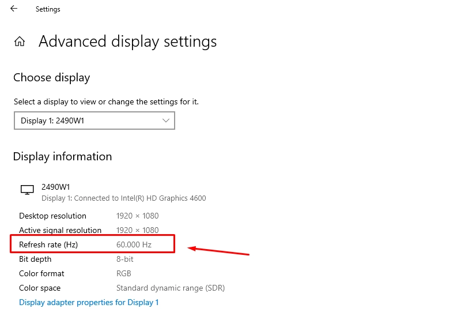The width and height of the screenshot is (476, 316).
Task: Click the RGB color format value
Action: [123, 273]
